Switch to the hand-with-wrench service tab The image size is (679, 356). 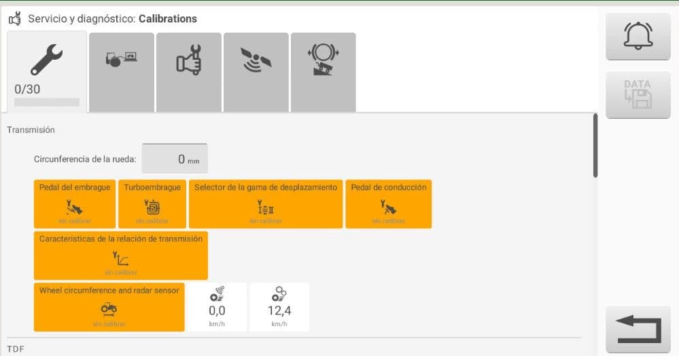tap(189, 72)
